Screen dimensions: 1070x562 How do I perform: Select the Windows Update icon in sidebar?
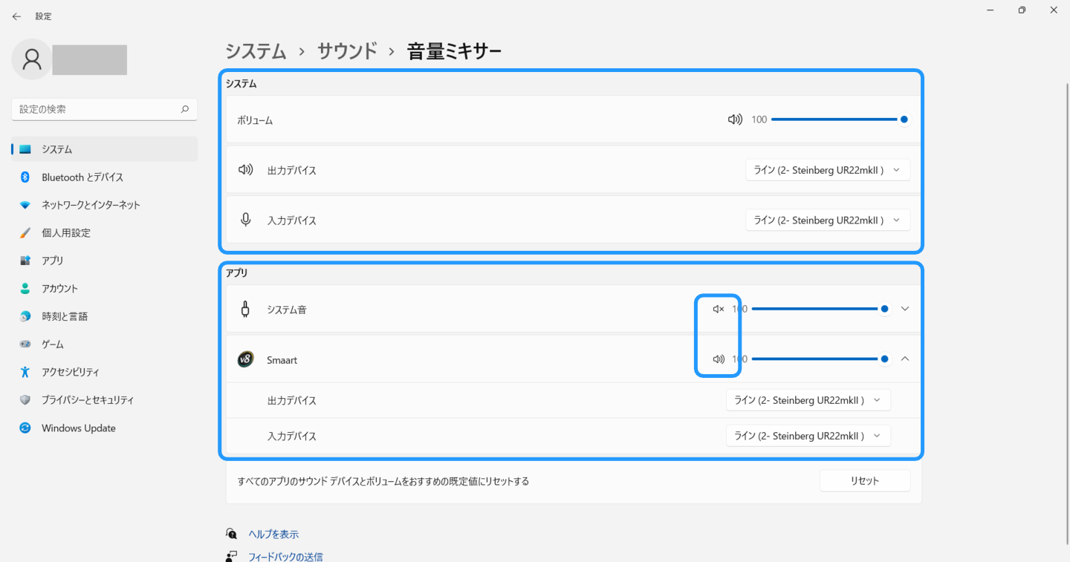25,428
